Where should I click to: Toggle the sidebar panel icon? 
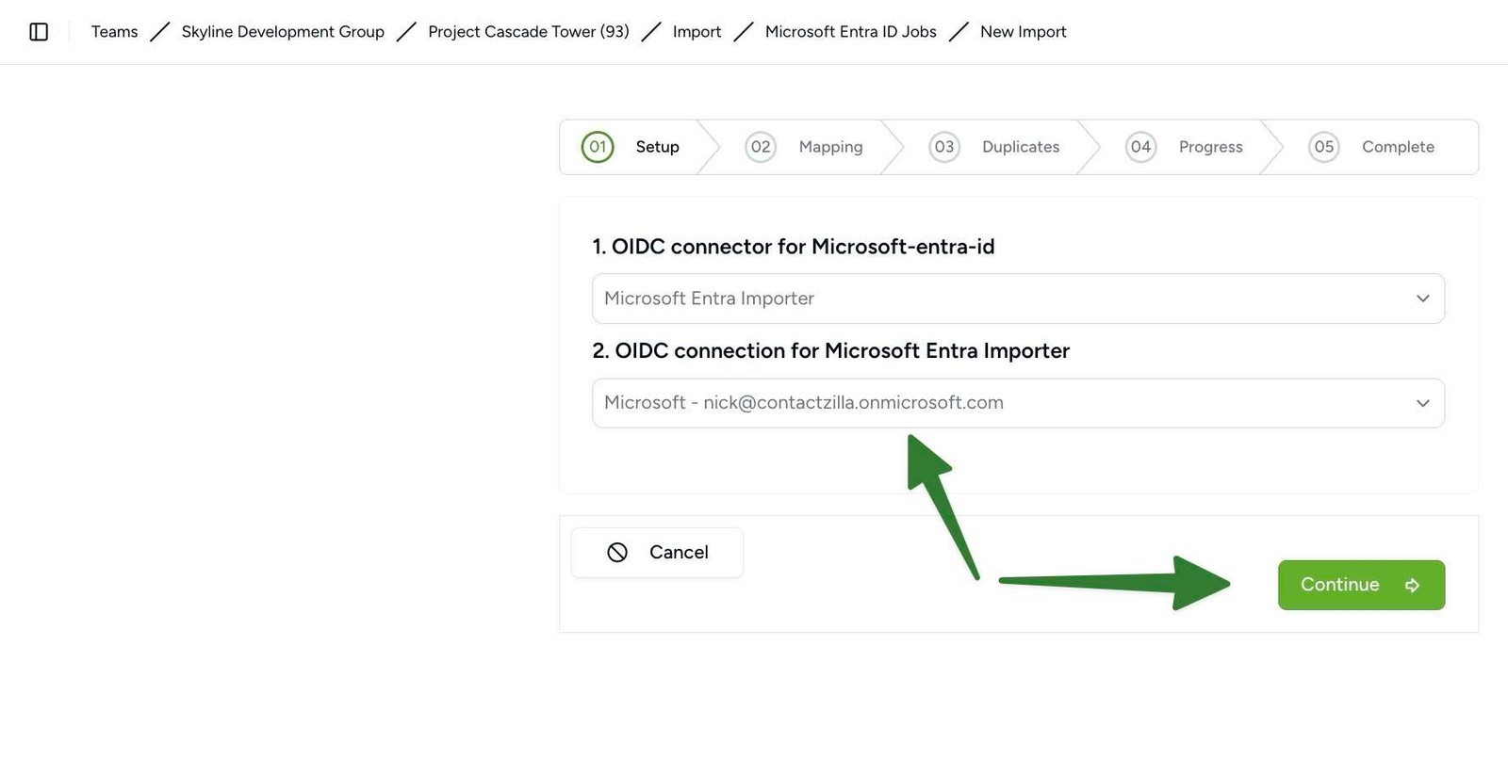pos(39,32)
